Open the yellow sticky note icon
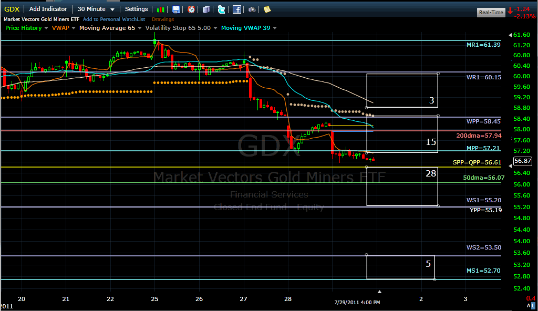 pos(267,9)
